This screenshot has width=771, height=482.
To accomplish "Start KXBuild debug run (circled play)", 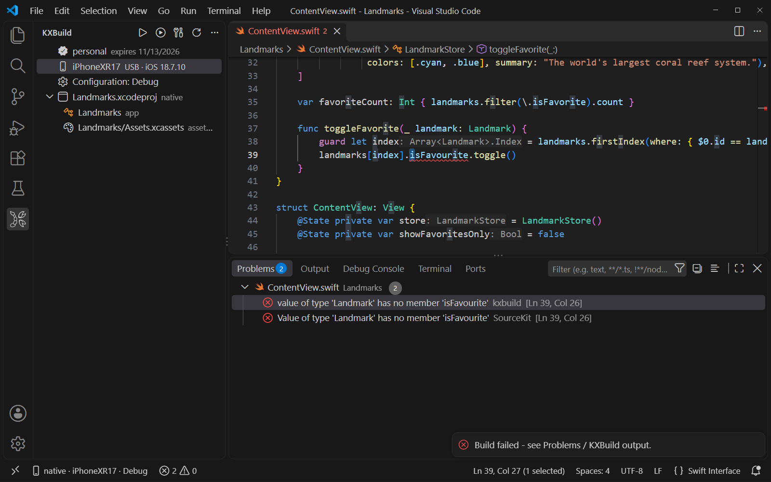I will [160, 33].
